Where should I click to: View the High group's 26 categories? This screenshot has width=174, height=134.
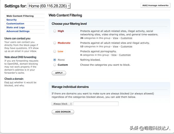tap(115, 38)
